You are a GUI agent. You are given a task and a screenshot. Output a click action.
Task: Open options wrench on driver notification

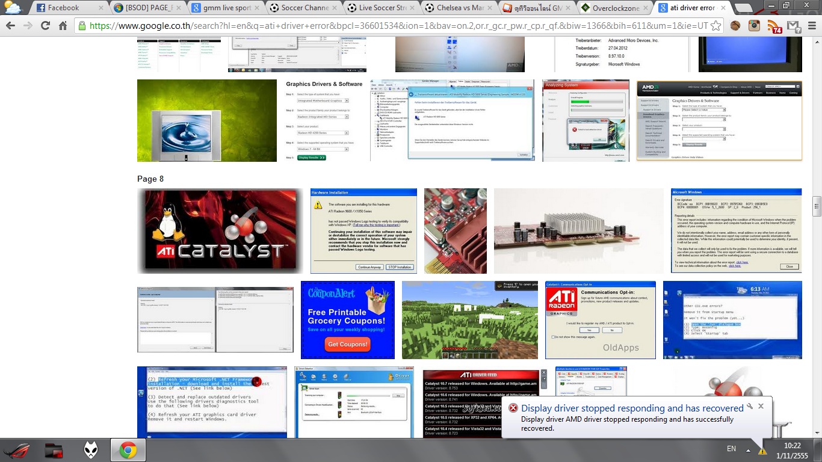click(x=750, y=406)
